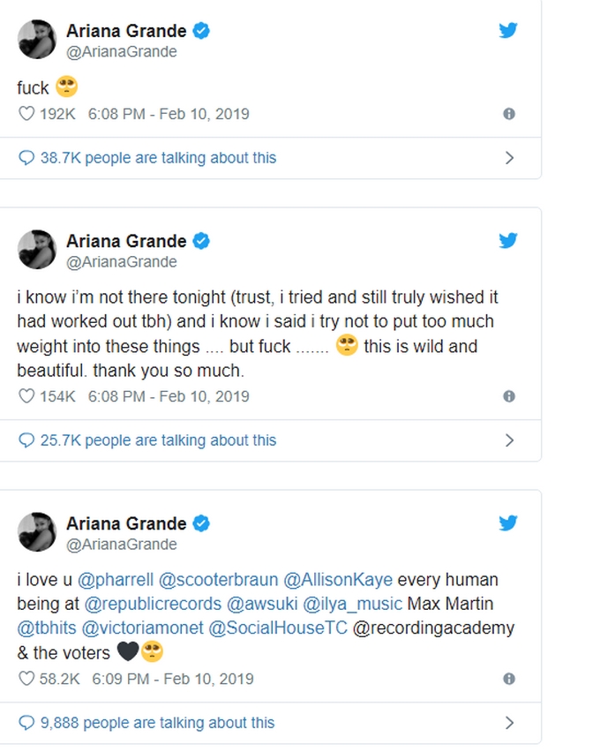Open info icon on the 58.2K-likes tweet
Image resolution: width=600 pixels, height=752 pixels.
click(509, 679)
